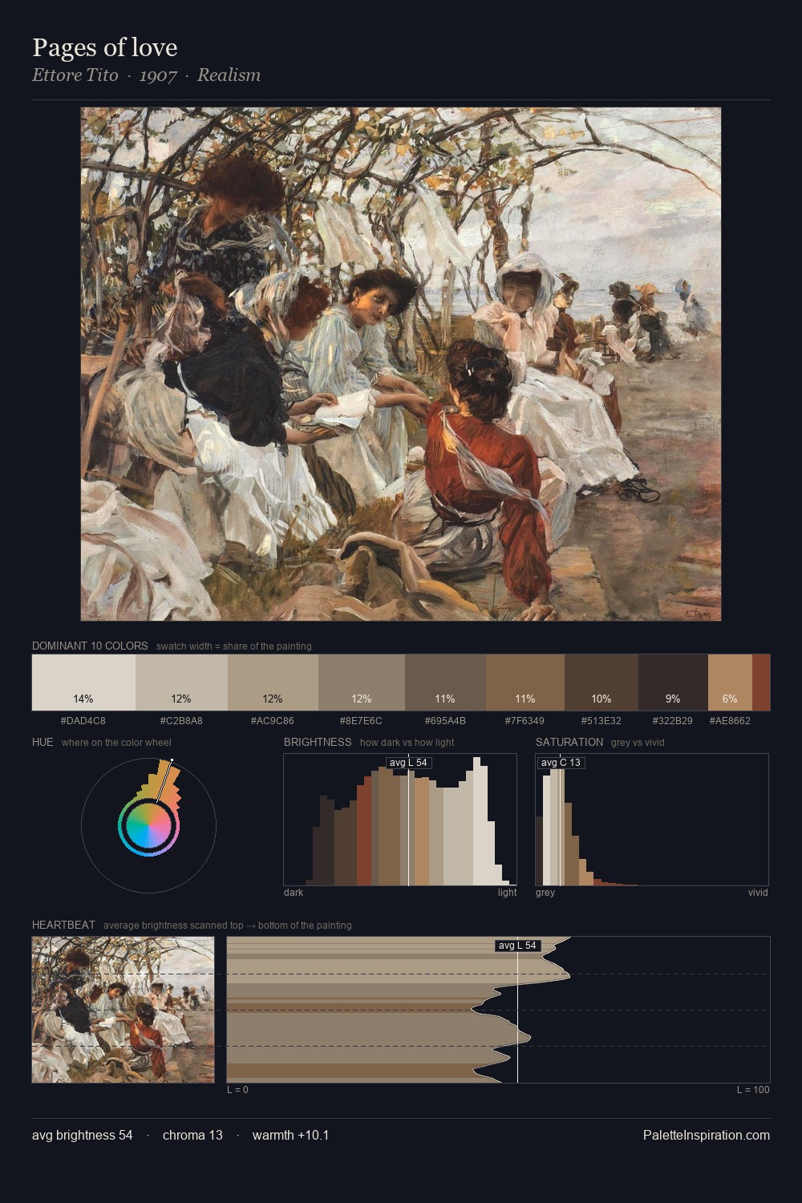Pick the #7F6349 brown swatch
The width and height of the screenshot is (802, 1203).
pos(525,683)
